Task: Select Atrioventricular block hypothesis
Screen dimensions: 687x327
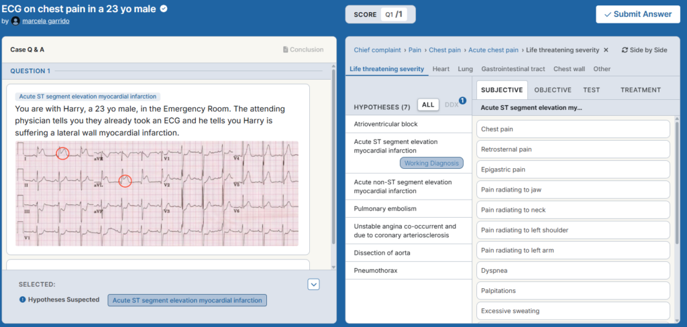Action: pos(409,125)
